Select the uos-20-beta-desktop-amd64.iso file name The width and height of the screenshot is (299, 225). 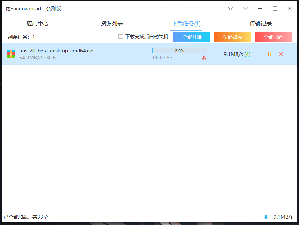click(56, 51)
